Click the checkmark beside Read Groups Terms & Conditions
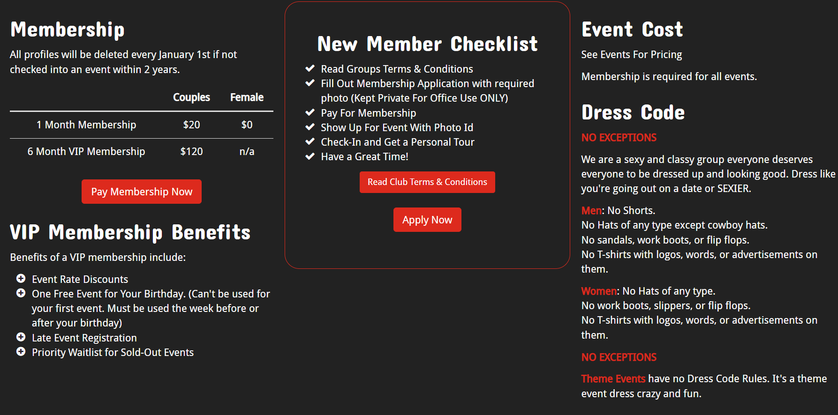Viewport: 838px width, 415px height. [310, 68]
